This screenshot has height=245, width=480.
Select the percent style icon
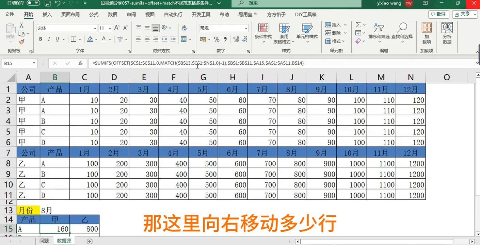click(216, 39)
